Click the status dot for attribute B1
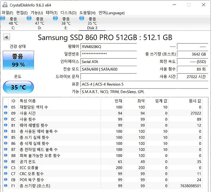The width and height of the screenshot is (211, 192). pyautogui.click(x=6, y=125)
